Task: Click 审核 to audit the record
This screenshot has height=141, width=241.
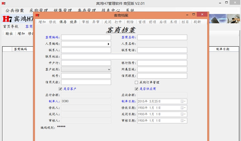Action: click(x=86, y=22)
